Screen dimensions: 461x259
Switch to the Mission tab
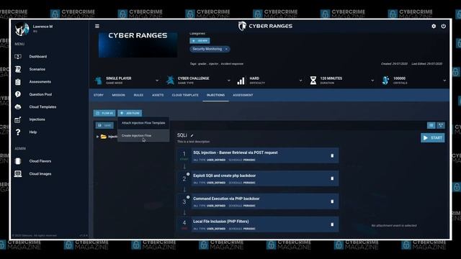(118, 95)
